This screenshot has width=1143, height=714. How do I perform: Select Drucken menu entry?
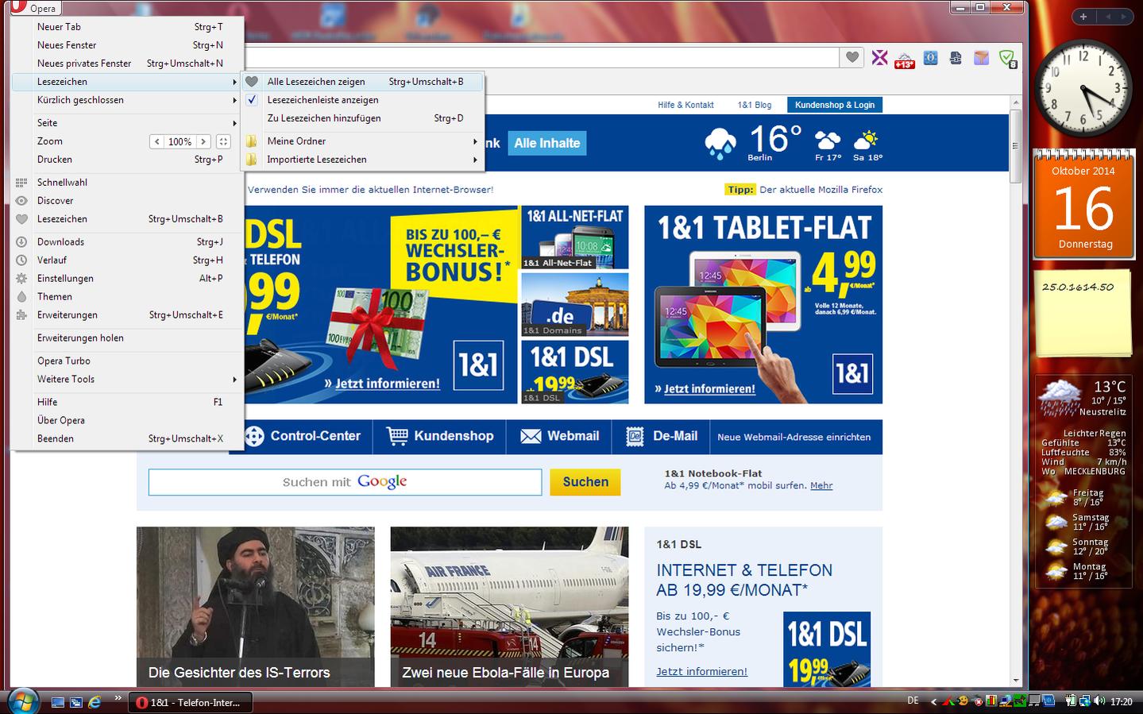(x=127, y=160)
